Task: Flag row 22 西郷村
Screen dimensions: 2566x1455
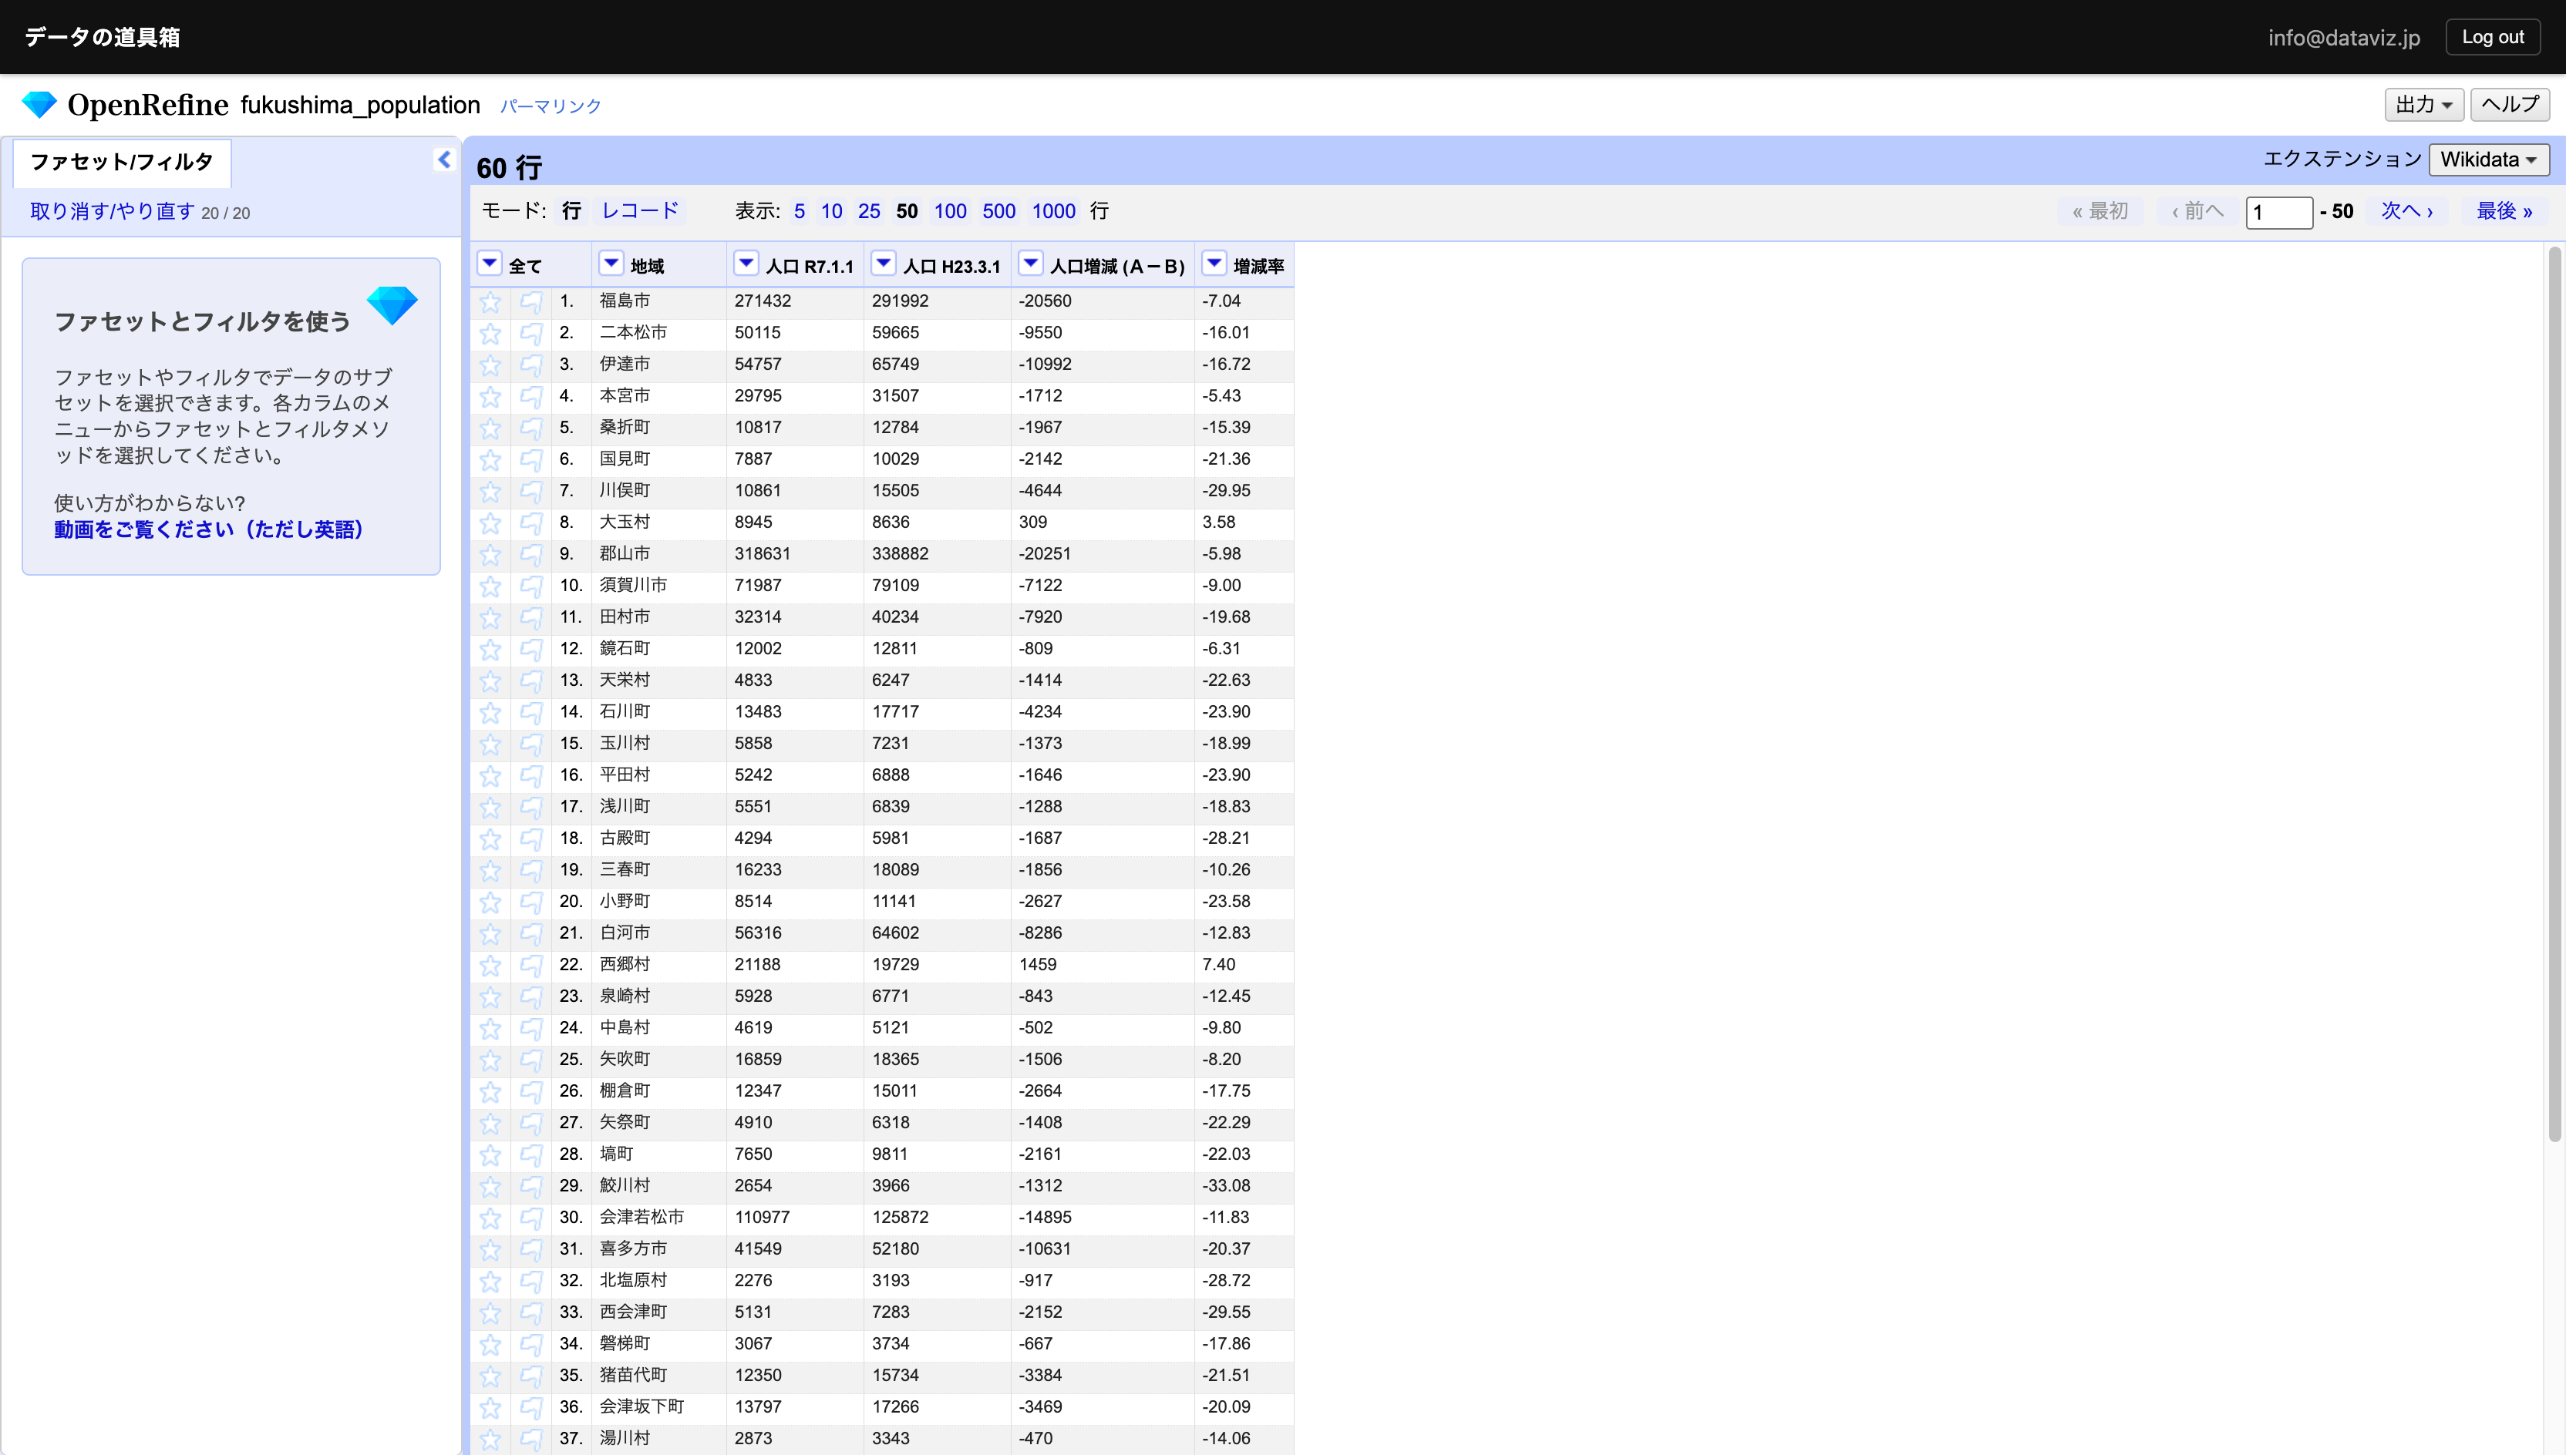Action: [x=530, y=966]
